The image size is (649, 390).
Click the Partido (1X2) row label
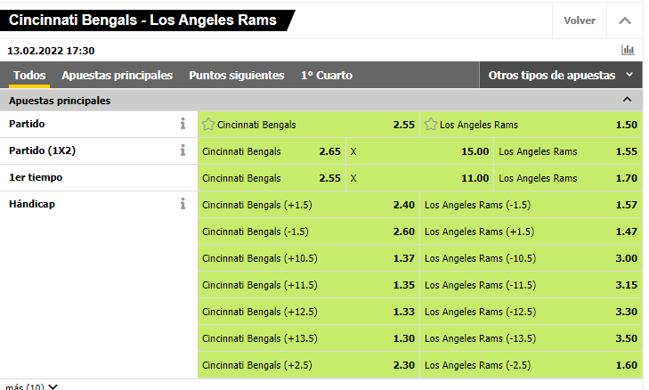point(42,150)
